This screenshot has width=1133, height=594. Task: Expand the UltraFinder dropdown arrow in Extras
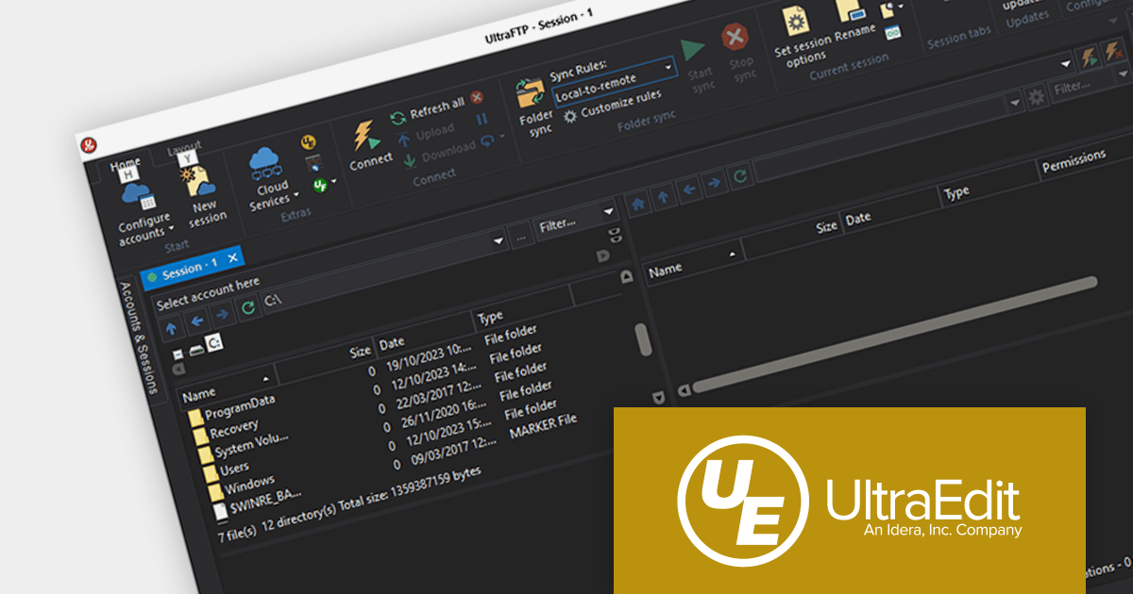pos(333,179)
